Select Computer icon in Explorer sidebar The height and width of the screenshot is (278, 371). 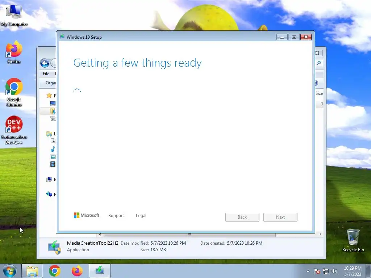pos(49,180)
